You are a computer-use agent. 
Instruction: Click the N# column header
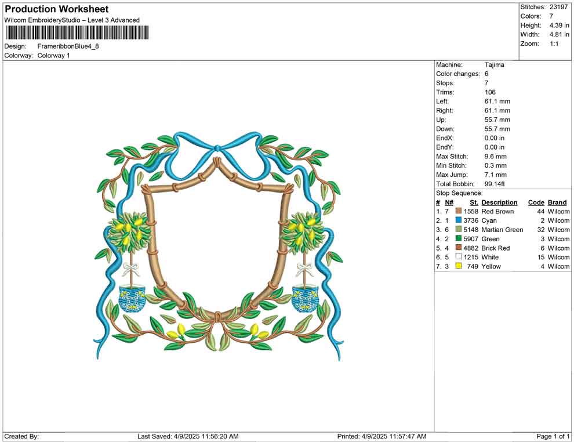pos(449,202)
